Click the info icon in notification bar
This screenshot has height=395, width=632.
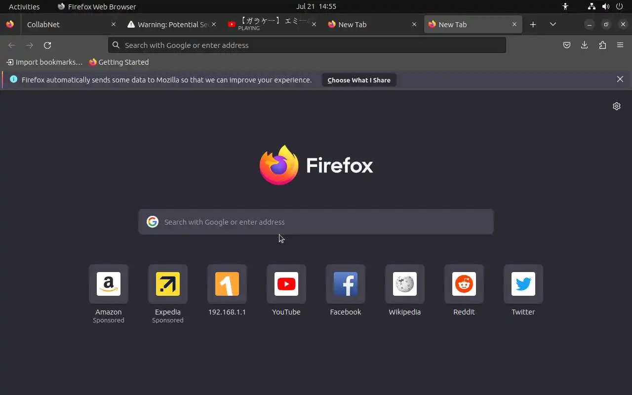click(13, 79)
